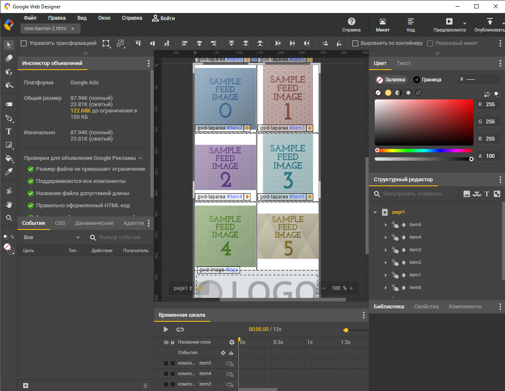The height and width of the screenshot is (391, 505).
Task: Activate the Hand pan tool
Action: [9, 204]
